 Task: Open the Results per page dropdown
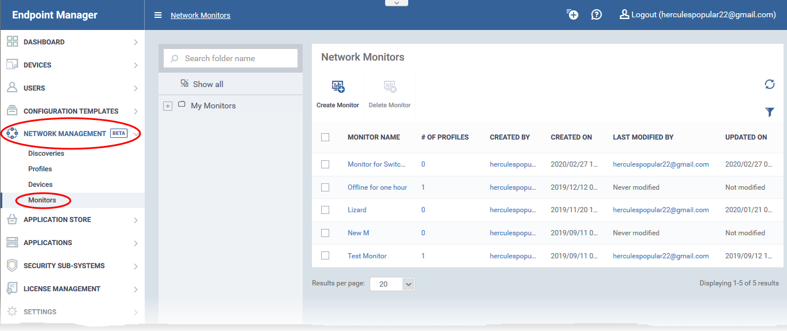point(392,284)
